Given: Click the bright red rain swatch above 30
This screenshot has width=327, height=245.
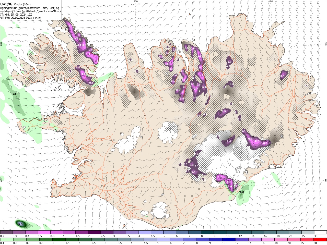Looking at the screenshot, I should coord(320,239).
